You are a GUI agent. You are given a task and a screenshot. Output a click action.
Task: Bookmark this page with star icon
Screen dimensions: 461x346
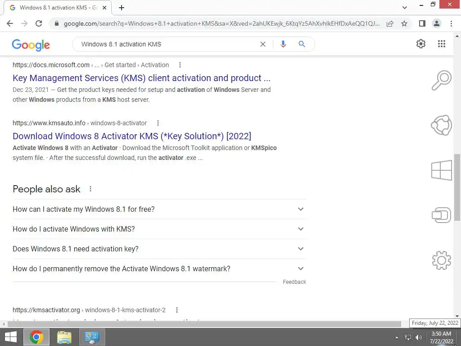404,23
